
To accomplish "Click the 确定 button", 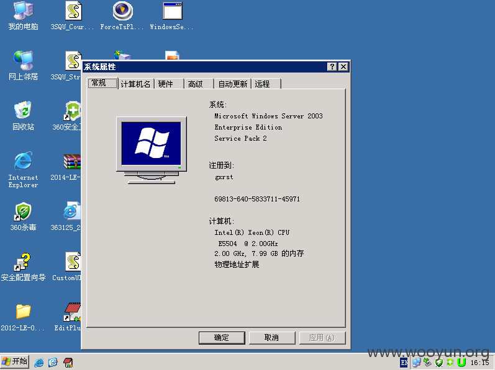I will tap(222, 338).
